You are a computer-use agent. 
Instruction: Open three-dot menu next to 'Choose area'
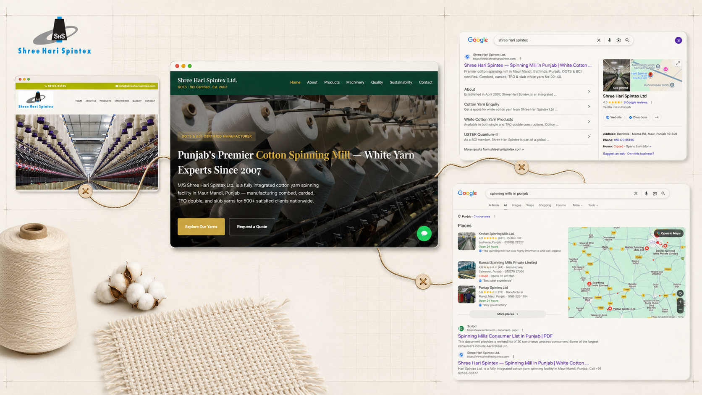(495, 217)
